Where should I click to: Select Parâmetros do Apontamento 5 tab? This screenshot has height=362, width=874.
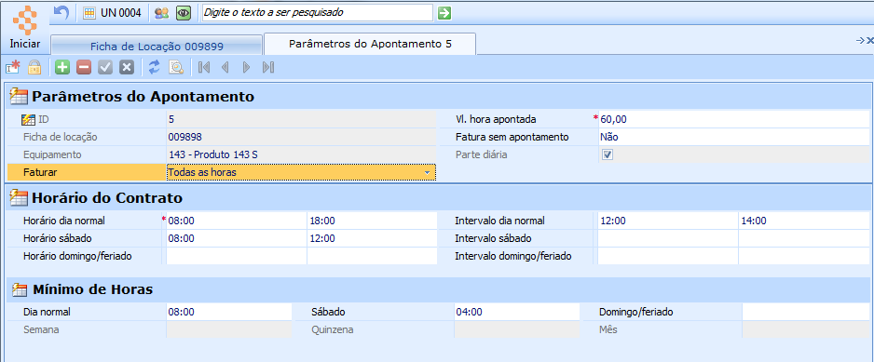point(370,44)
